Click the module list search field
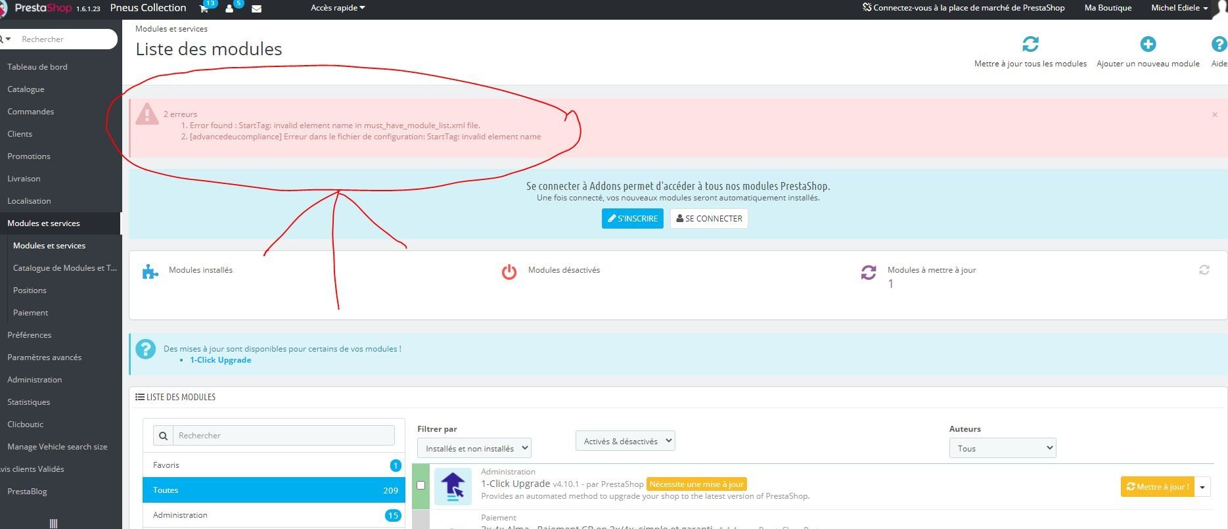Screen dimensions: 1228x529 click(284, 436)
